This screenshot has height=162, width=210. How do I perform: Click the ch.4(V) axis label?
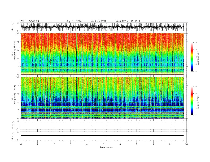(x=13, y=136)
